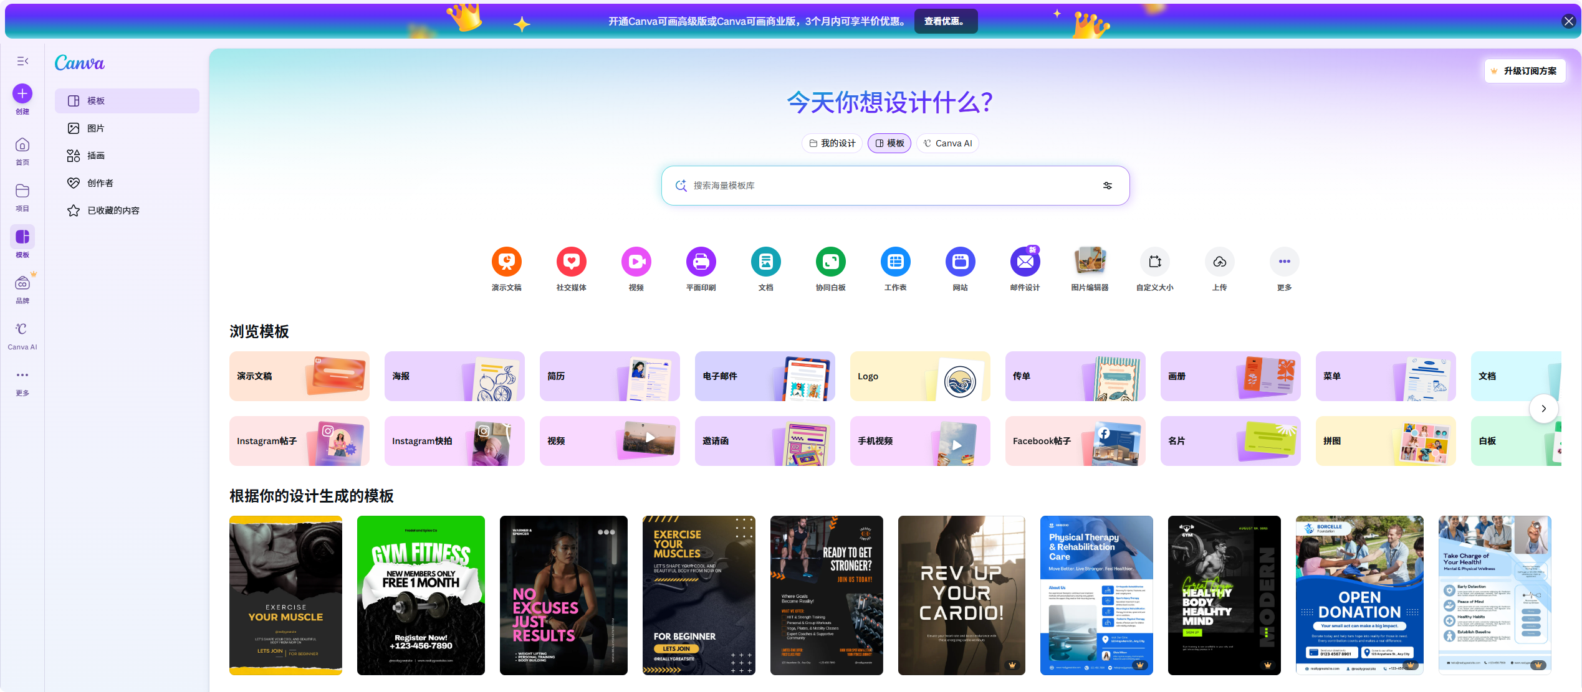
Task: Switch to the 我的设计 tab
Action: point(832,143)
